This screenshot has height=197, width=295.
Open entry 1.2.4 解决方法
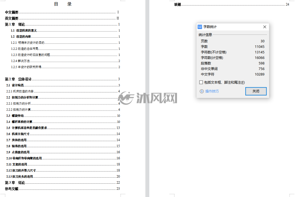tap(65, 61)
